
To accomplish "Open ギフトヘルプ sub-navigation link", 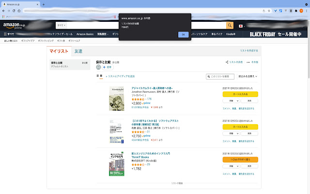I will coord(74,41).
